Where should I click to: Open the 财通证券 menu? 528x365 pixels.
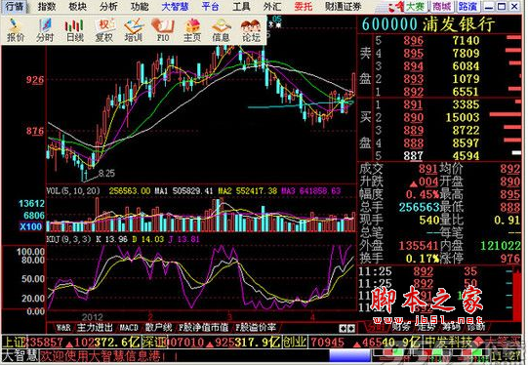tap(344, 7)
